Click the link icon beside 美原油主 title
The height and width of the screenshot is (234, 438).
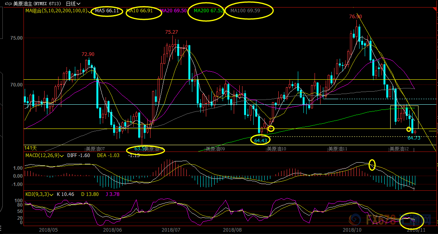click(x=7, y=4)
